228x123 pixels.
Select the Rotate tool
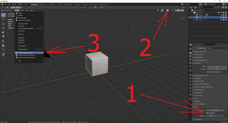(3, 28)
